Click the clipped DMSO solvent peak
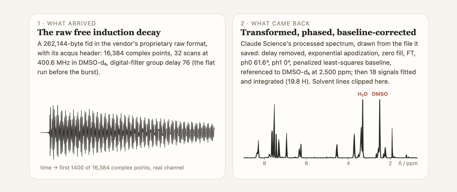This screenshot has height=192, width=457. coord(380,128)
